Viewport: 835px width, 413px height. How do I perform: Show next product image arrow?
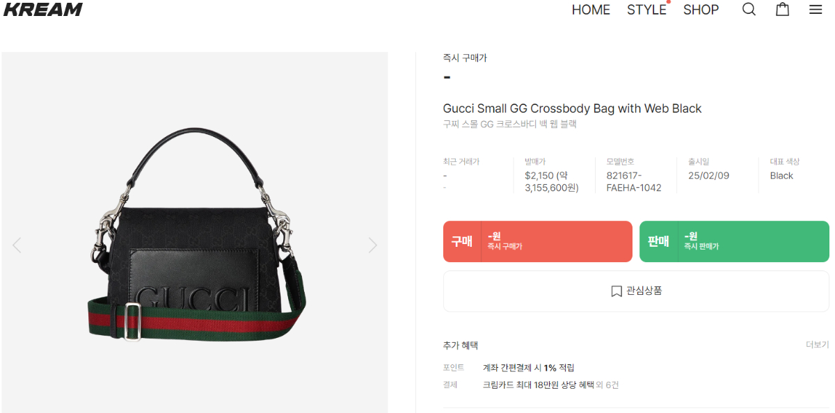point(372,245)
